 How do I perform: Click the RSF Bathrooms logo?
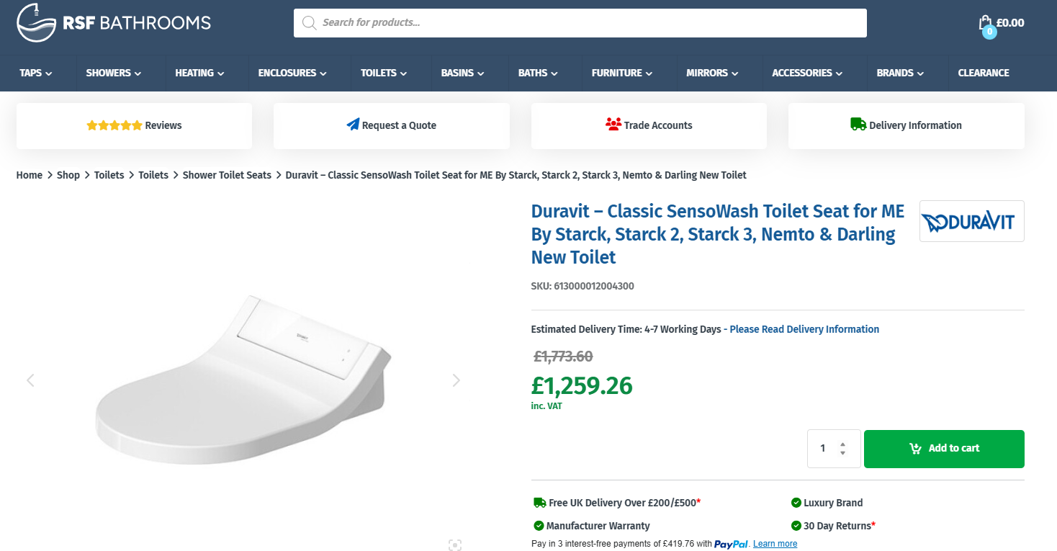[x=114, y=22]
